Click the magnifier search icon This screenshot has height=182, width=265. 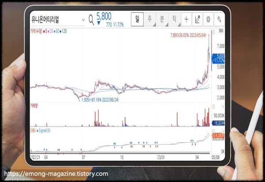tap(91, 20)
